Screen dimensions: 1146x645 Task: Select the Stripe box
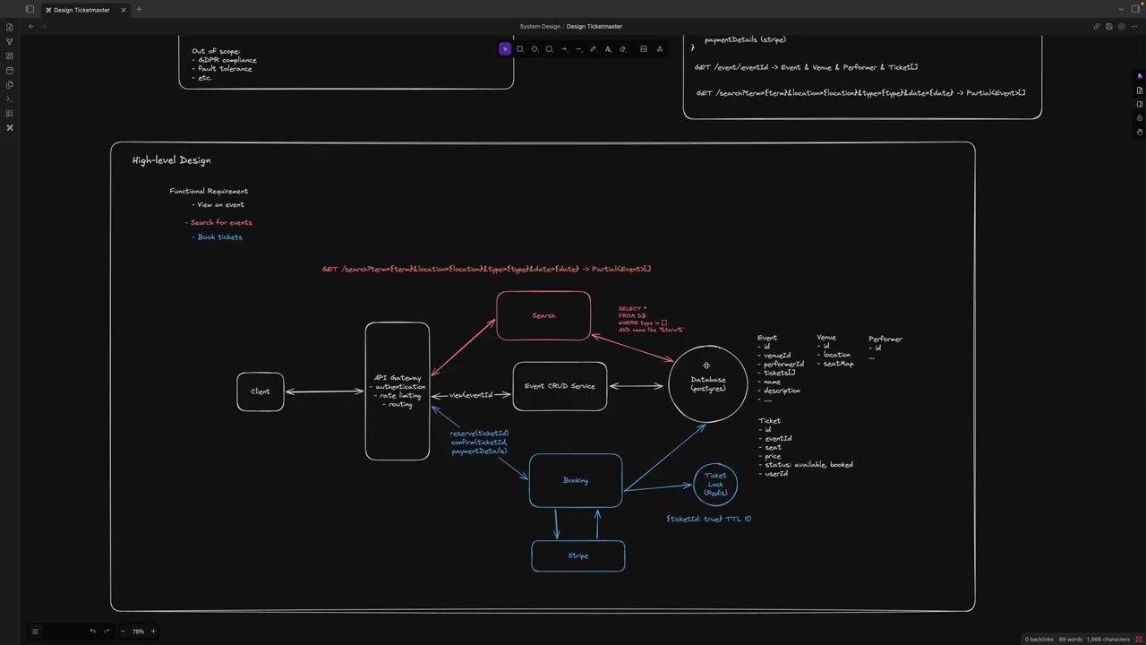(578, 556)
